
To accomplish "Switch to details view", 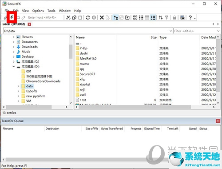I will coord(153,17).
